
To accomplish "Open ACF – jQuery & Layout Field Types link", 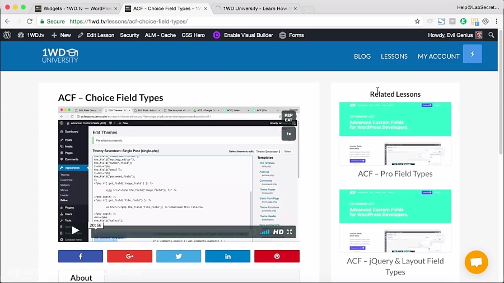I will tap(395, 266).
